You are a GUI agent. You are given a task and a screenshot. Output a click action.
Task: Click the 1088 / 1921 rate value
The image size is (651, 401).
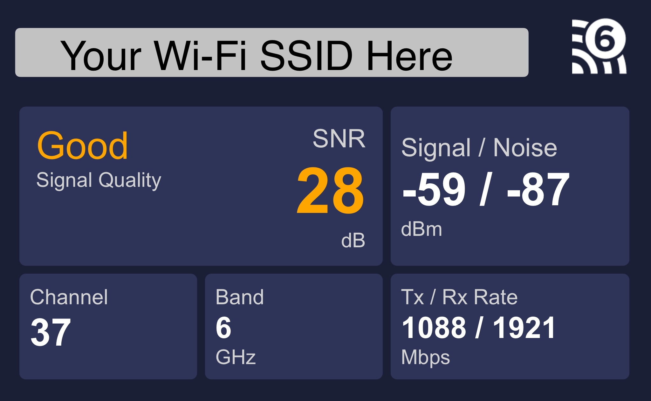pyautogui.click(x=478, y=328)
